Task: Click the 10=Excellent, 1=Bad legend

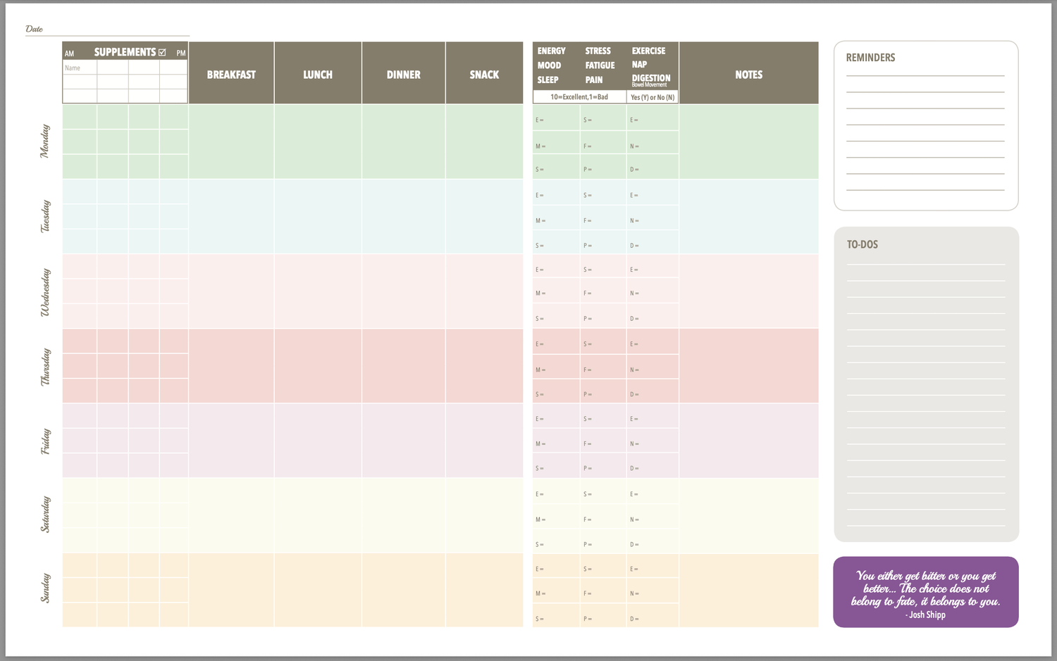Action: point(579,97)
